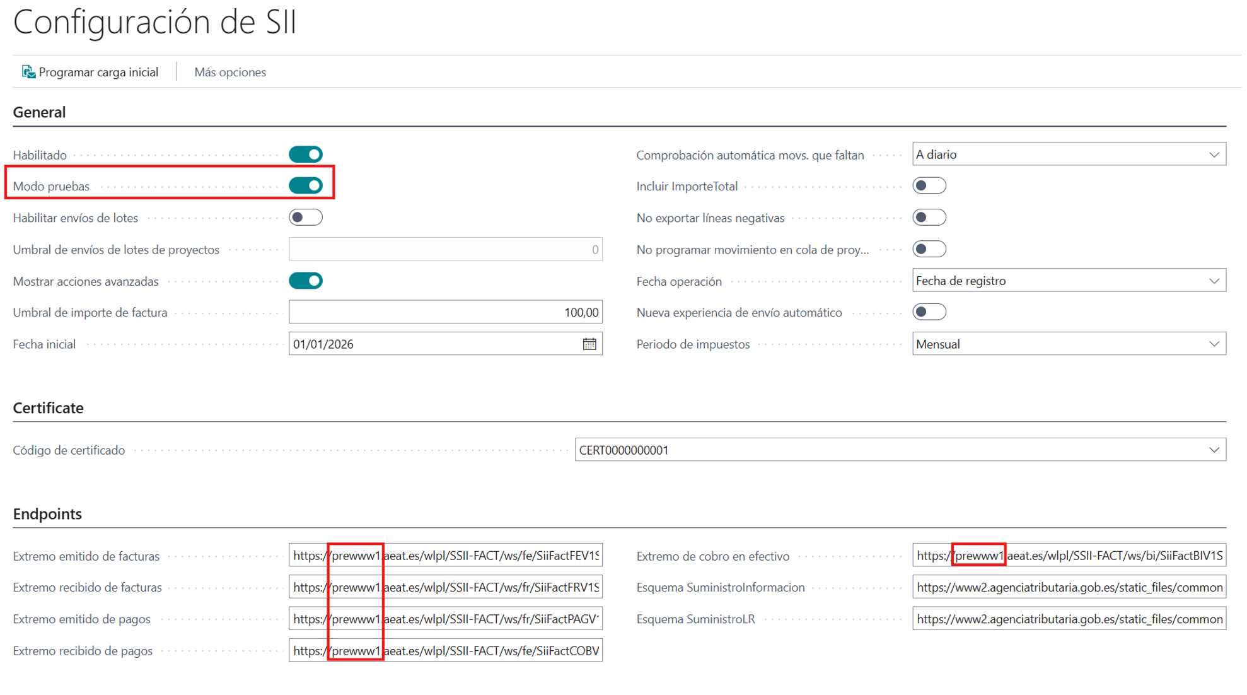Click the Endpoints section heading
Screen dimensions: 1247x695
click(47, 513)
